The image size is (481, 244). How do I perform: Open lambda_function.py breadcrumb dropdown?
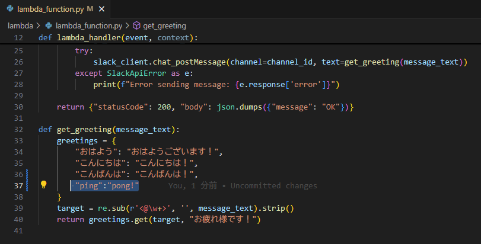click(x=88, y=25)
